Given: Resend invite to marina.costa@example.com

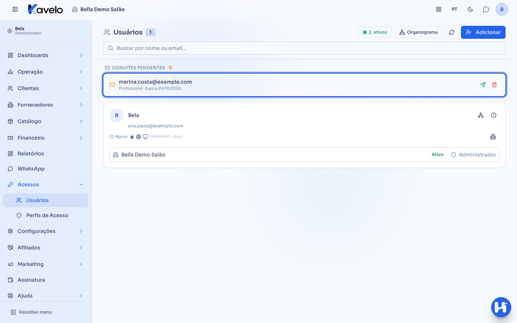Looking at the screenshot, I should point(483,85).
